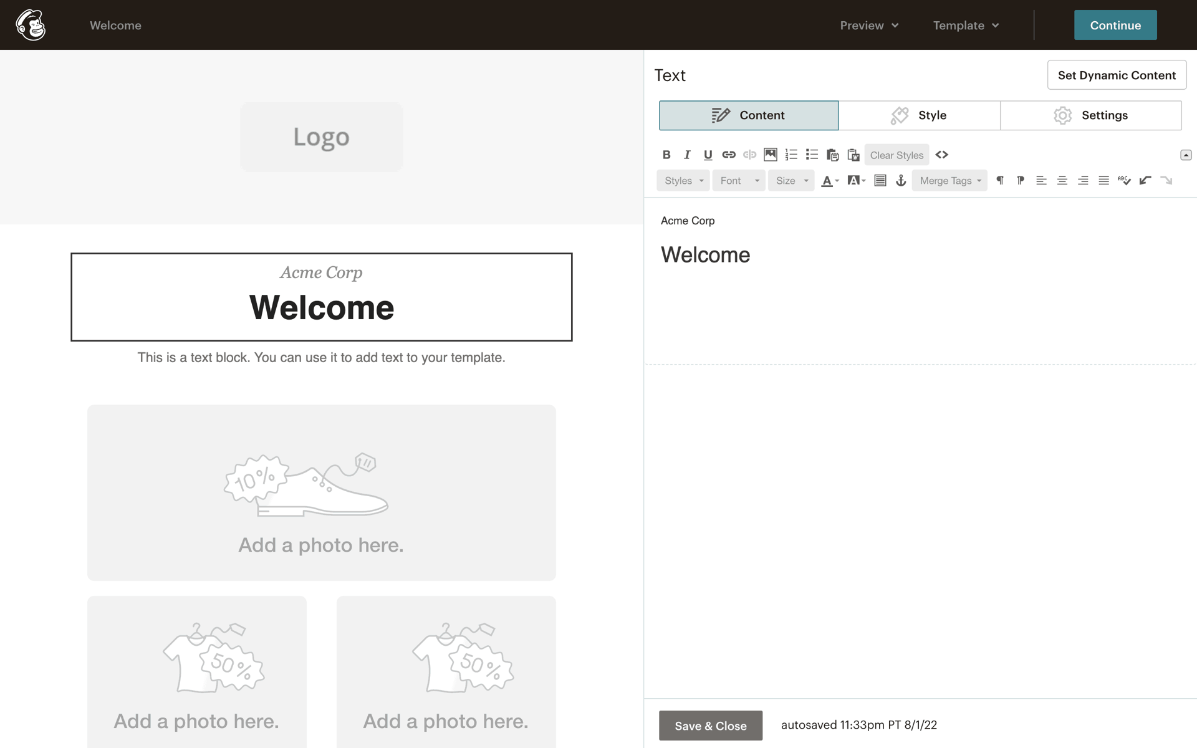Viewport: 1197px width, 748px height.
Task: Create a numbered list
Action: [791, 155]
